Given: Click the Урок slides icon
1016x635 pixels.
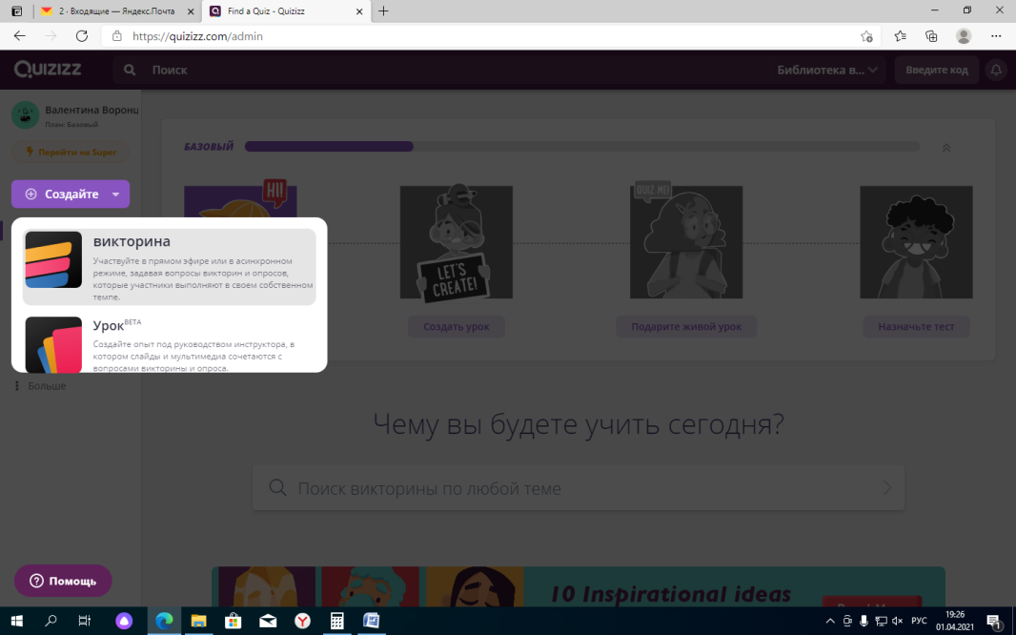Looking at the screenshot, I should 53,344.
